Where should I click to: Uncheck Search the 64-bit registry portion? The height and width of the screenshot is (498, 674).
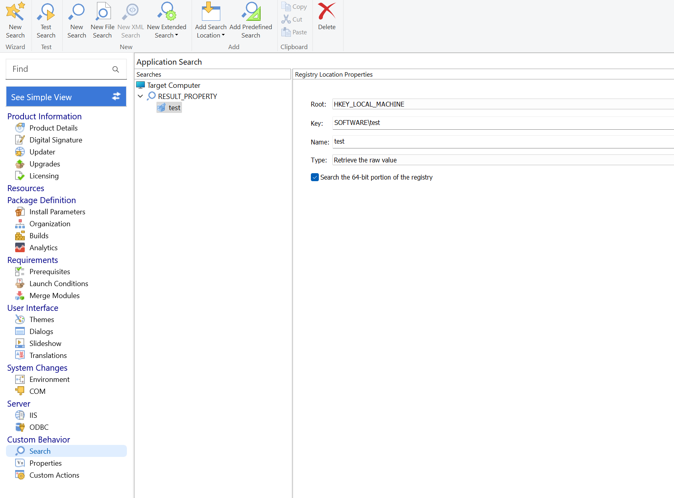click(315, 177)
